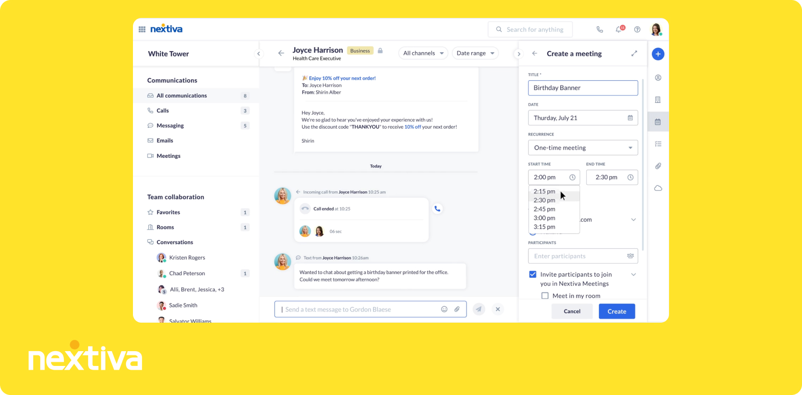Click the Cancel button
Screen dimensions: 802x395
pyautogui.click(x=572, y=312)
